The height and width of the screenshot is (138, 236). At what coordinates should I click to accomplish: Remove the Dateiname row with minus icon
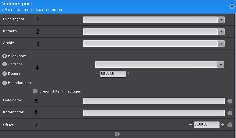click(230, 101)
